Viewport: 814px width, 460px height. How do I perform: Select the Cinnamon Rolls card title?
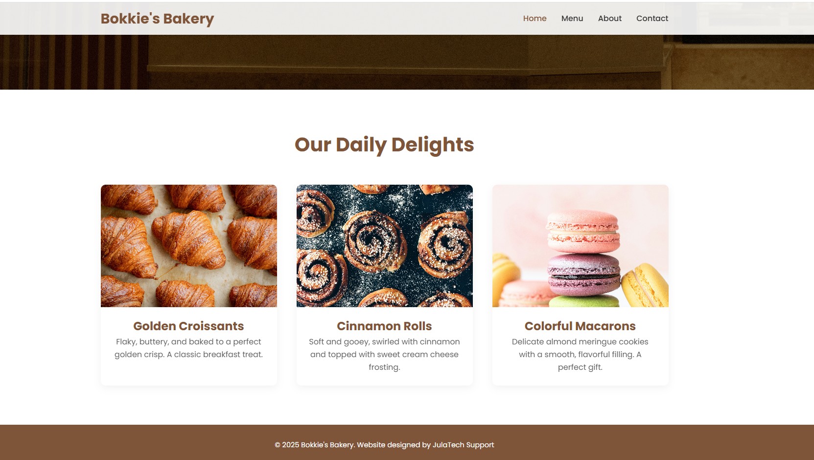(x=384, y=326)
